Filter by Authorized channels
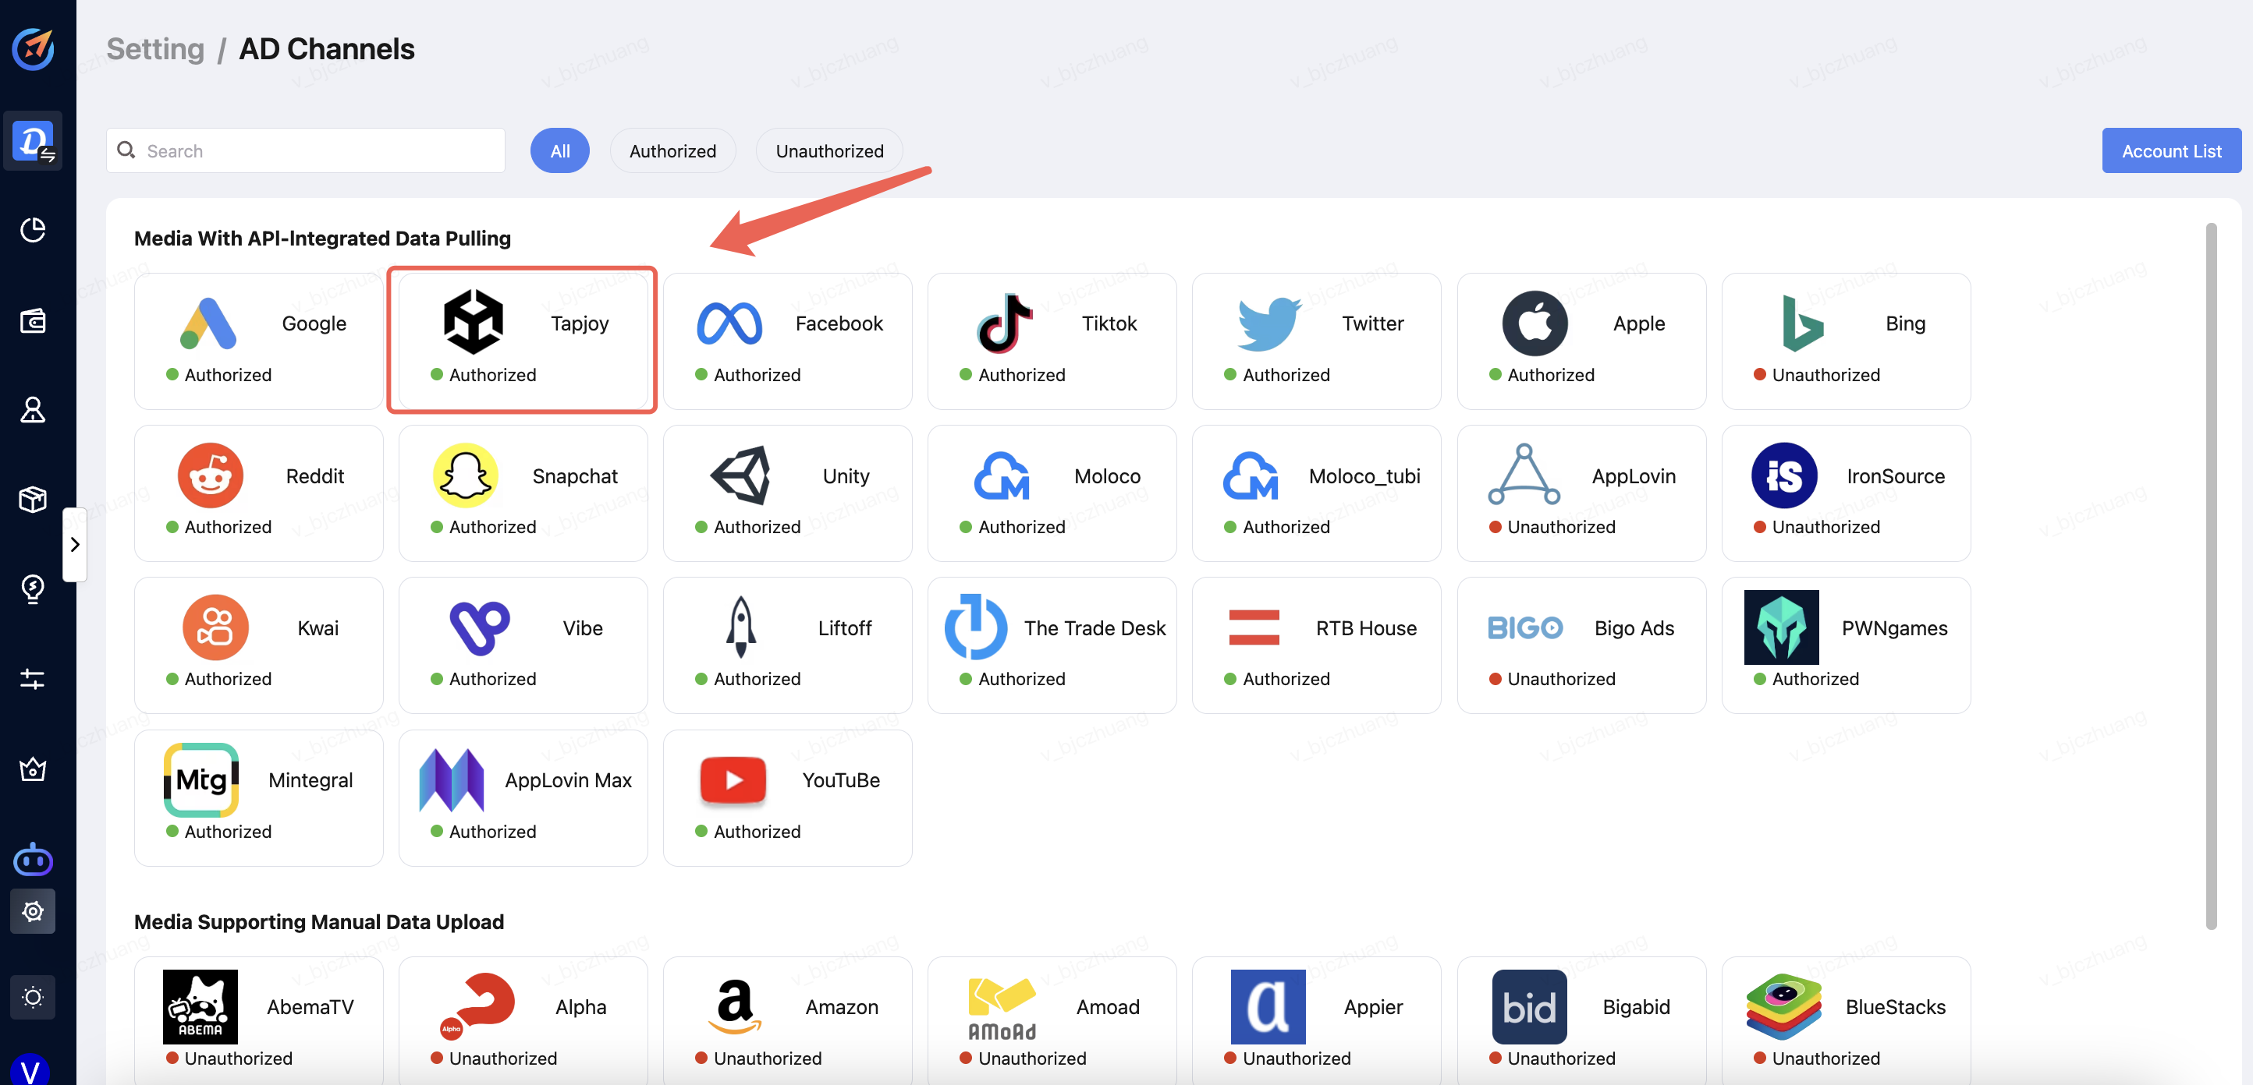The height and width of the screenshot is (1085, 2253). point(672,151)
